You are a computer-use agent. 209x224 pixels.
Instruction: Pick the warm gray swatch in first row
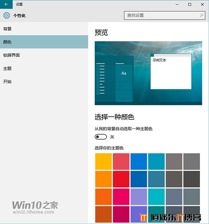pyautogui.click(x=174, y=161)
